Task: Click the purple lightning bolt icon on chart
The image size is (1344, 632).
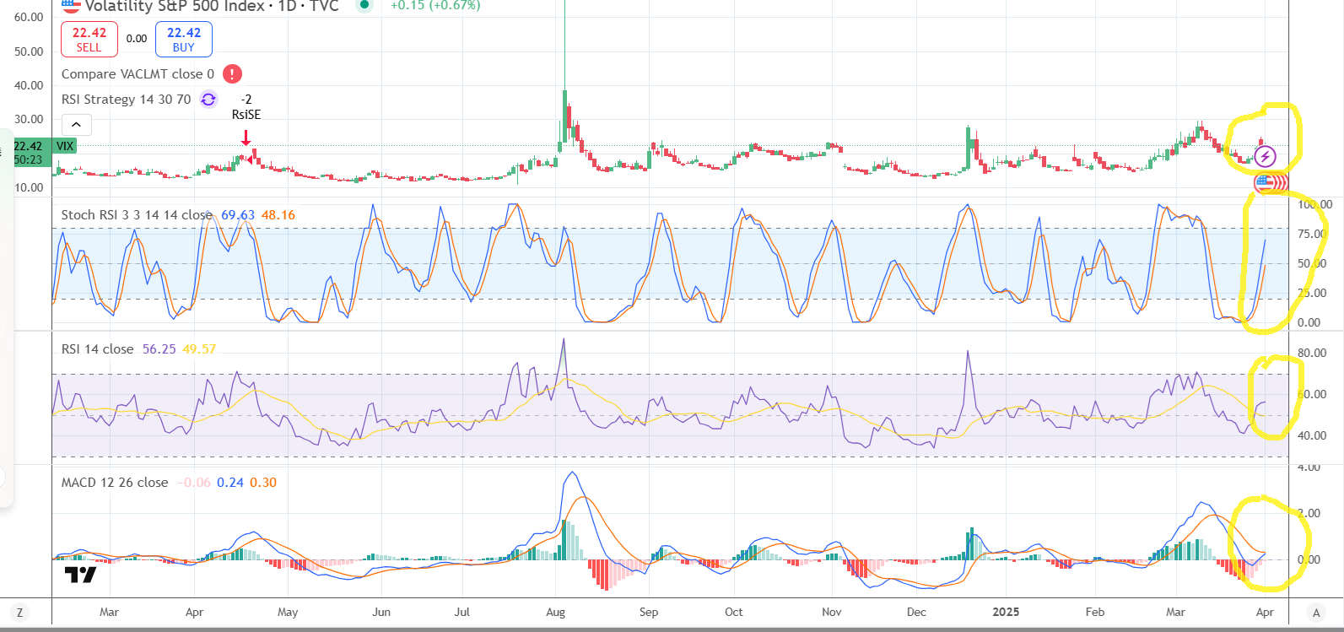Action: pos(1264,156)
